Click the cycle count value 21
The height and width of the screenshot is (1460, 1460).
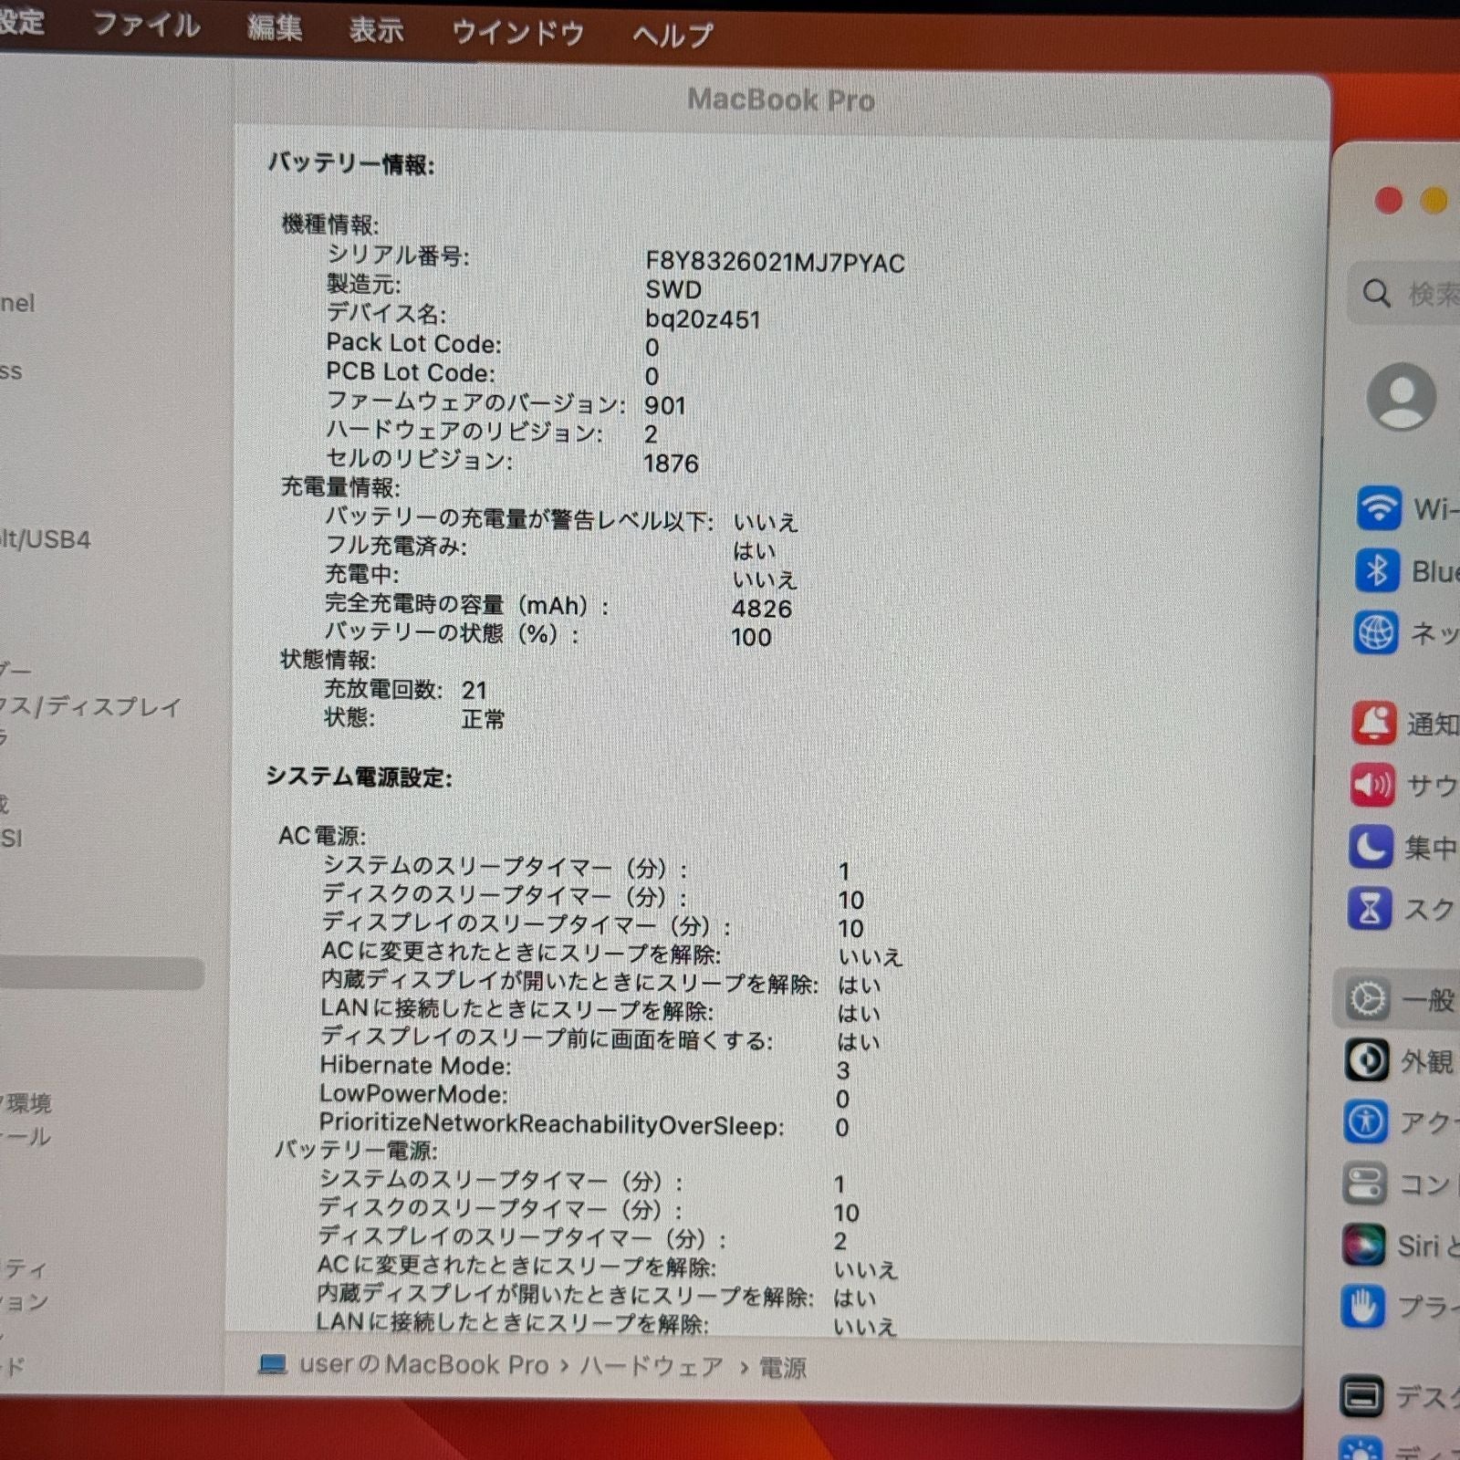click(x=474, y=690)
